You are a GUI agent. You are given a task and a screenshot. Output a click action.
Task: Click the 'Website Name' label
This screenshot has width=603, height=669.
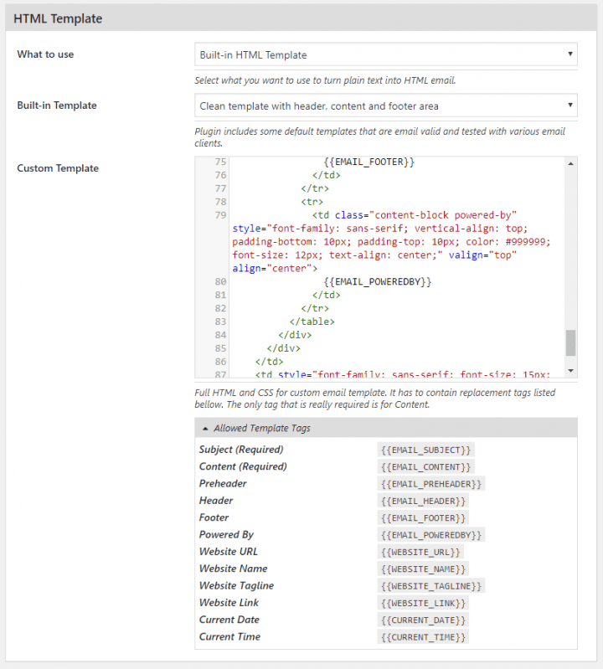(233, 569)
